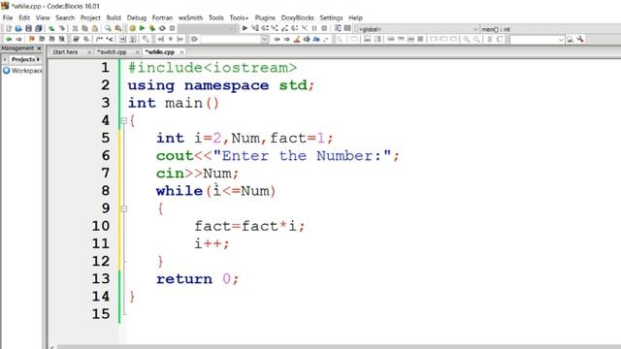
Task: Open the Edit menu
Action: click(24, 17)
